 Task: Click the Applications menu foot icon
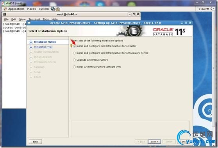click(x=5, y=9)
